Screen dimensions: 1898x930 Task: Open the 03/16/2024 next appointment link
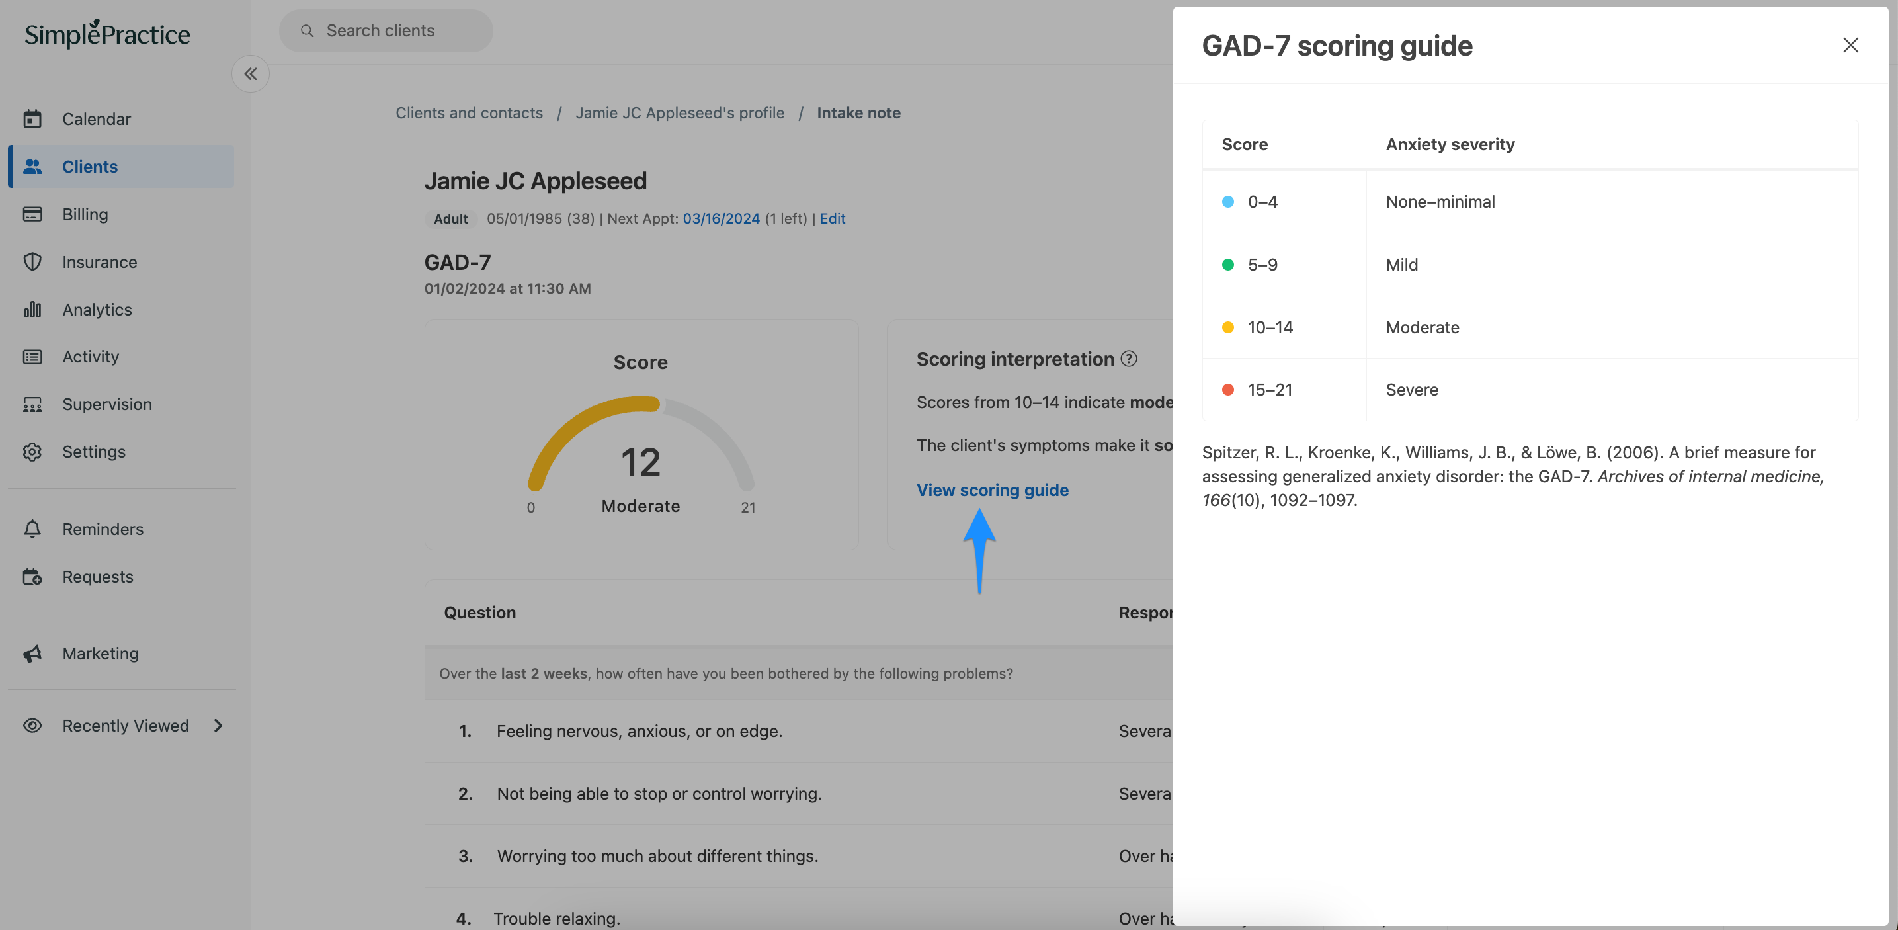[721, 219]
